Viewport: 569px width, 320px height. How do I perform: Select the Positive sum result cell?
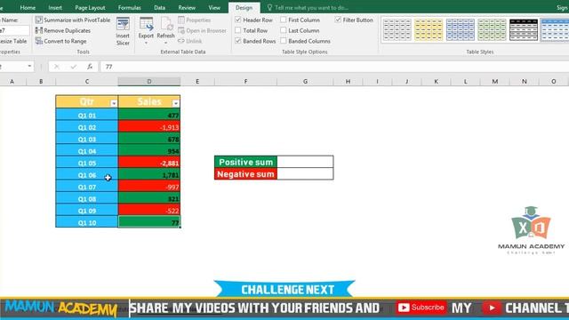[305, 162]
